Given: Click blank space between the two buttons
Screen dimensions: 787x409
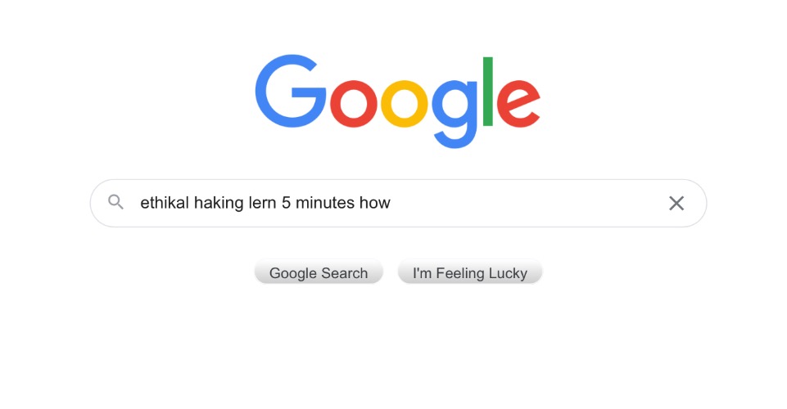Looking at the screenshot, I should [391, 272].
